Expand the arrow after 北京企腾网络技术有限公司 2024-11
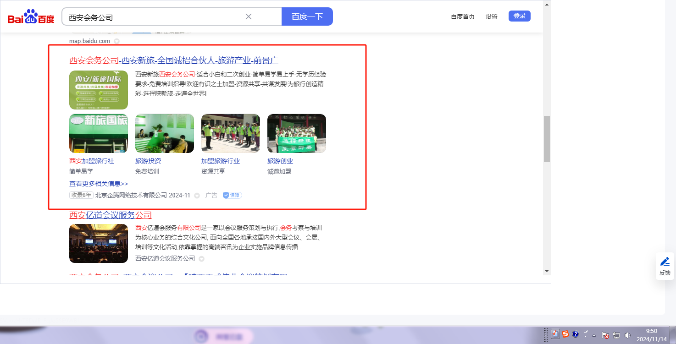 pyautogui.click(x=197, y=196)
